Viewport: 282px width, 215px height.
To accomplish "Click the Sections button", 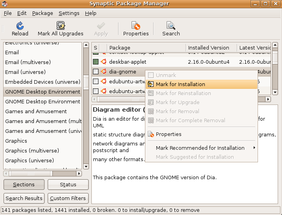I will coord(24,184).
